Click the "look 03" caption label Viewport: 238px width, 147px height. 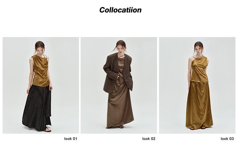[x=227, y=139]
